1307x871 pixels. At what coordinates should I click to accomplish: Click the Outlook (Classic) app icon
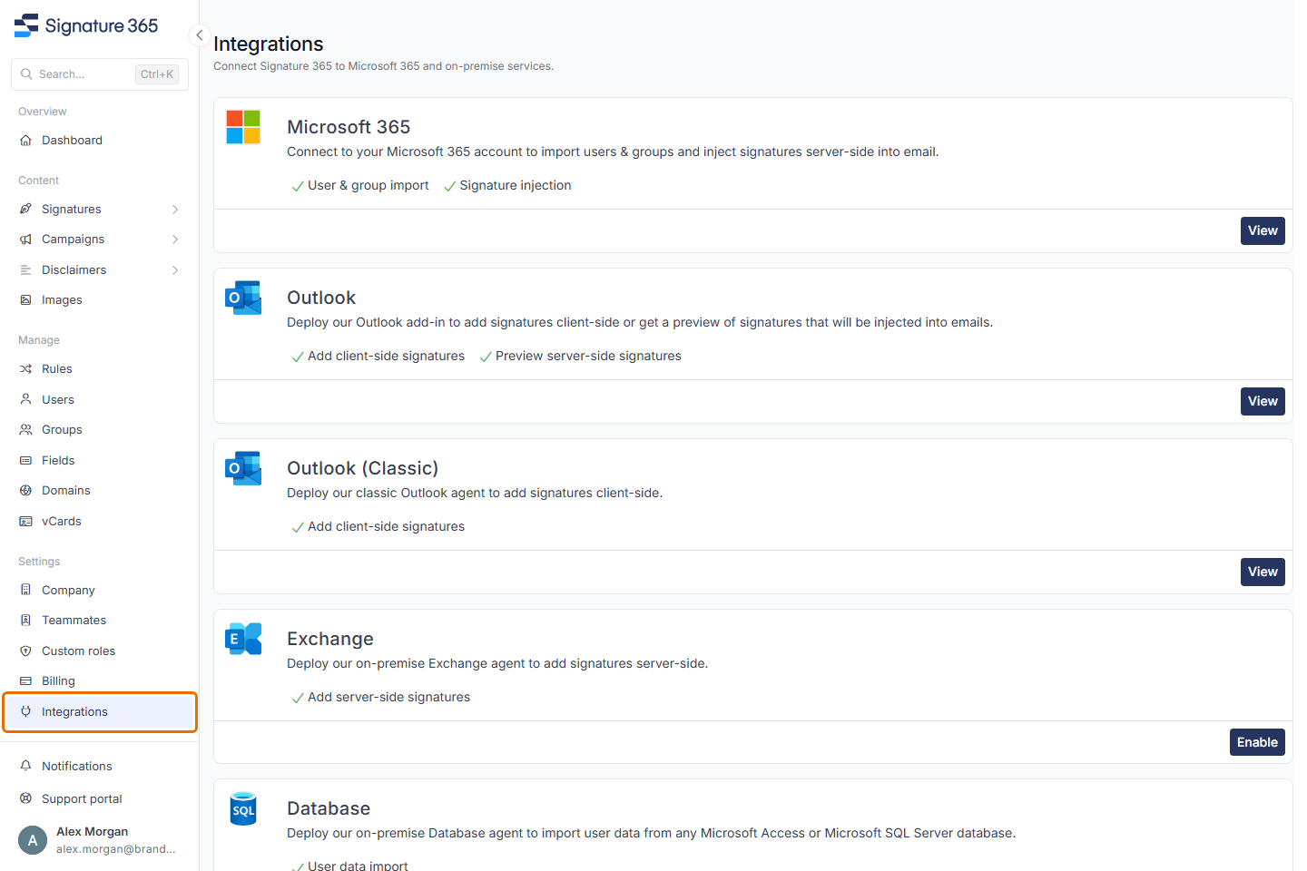tap(243, 468)
